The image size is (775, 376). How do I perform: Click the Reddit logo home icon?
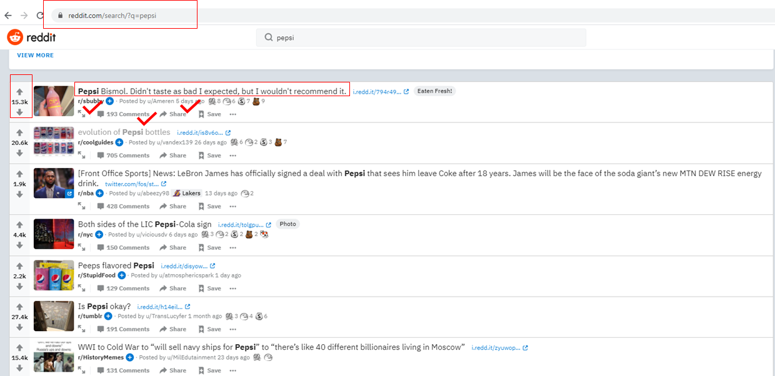tap(15, 37)
